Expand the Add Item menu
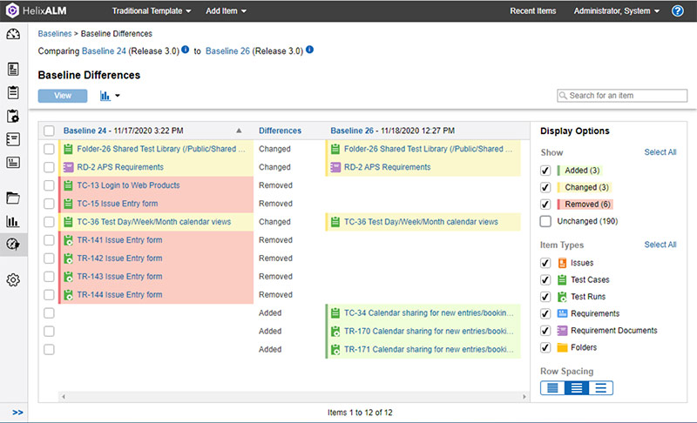 226,11
